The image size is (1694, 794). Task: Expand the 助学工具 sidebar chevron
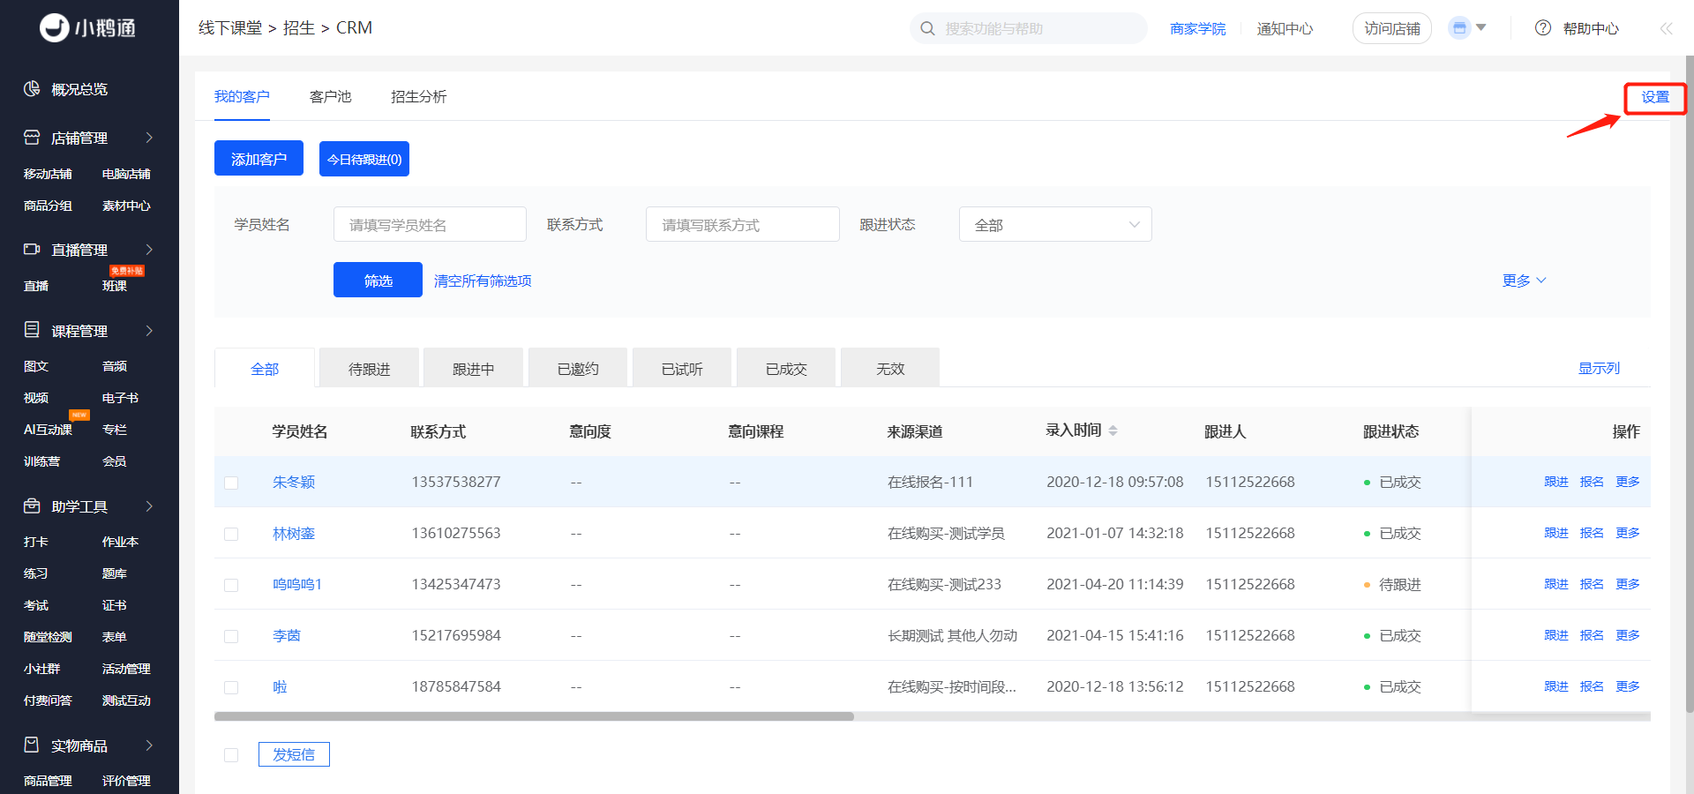point(149,506)
